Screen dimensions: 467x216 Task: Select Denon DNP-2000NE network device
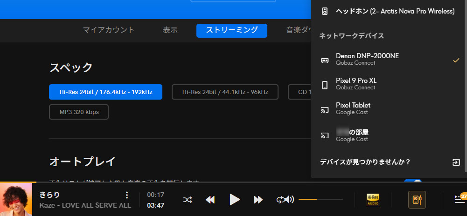[388, 59]
